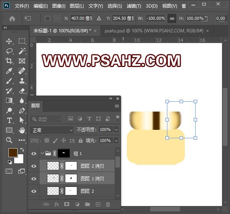Delete the selected layer
This screenshot has width=230, height=214.
(x=108, y=204)
